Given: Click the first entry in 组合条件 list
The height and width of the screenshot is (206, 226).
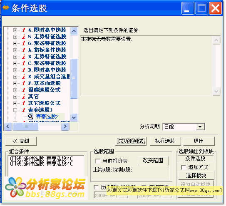Looking at the screenshot, I should tap(42, 159).
